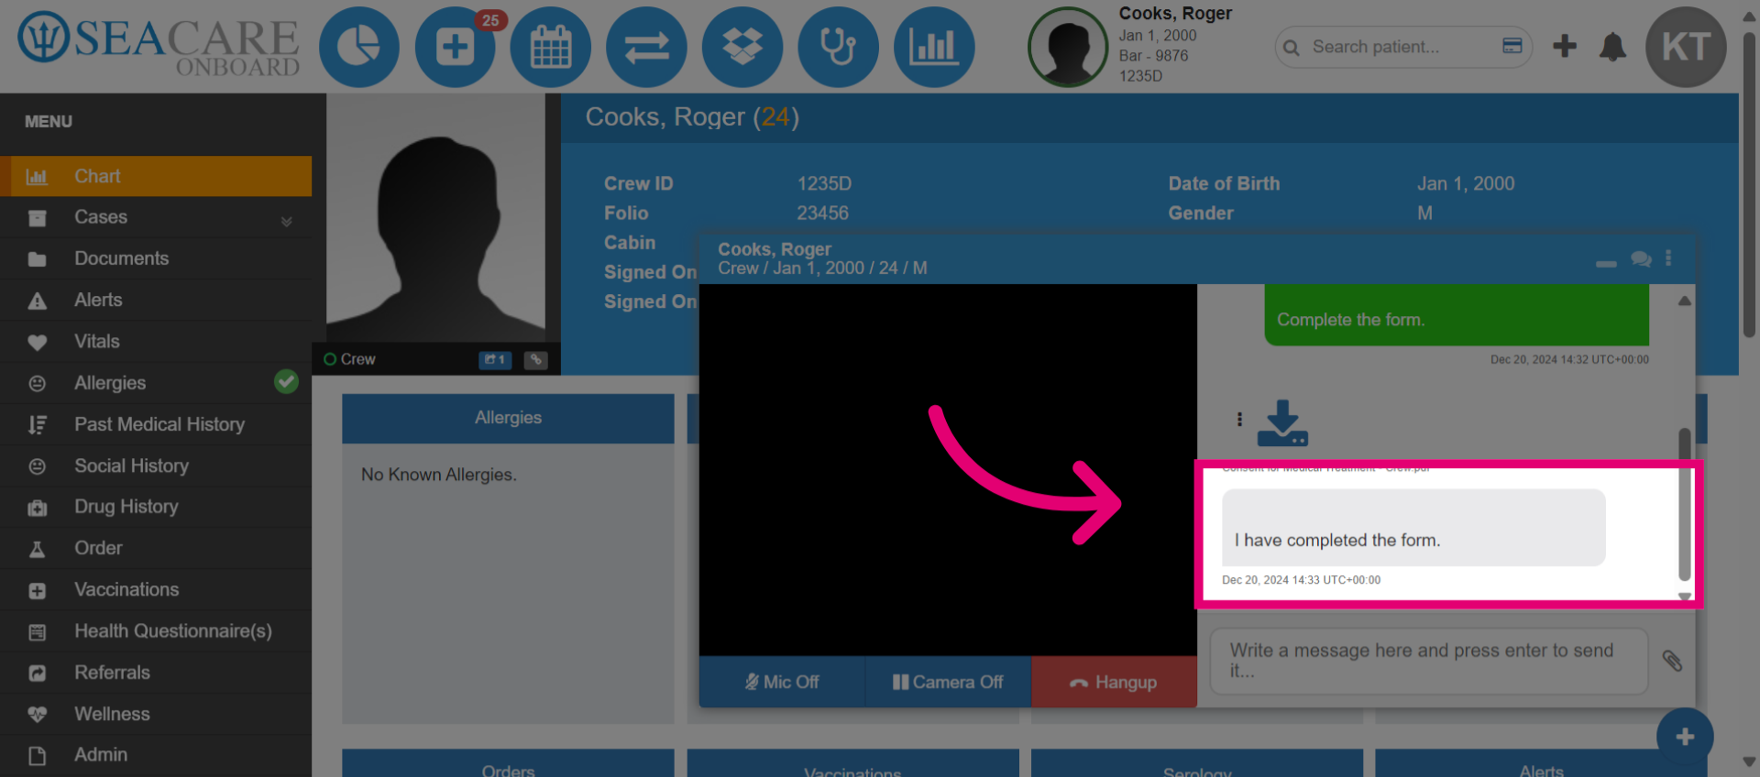Click the page scrollbar thumb
This screenshot has width=1760, height=777.
point(1749,185)
